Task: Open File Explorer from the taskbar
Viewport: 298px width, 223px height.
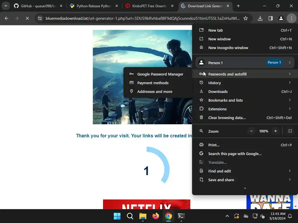Action: [143, 216]
